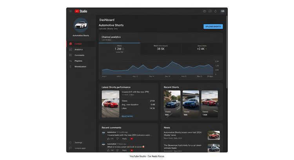The height and width of the screenshot is (160, 294).
Task: Click the channel avatar with white car
Action: click(x=81, y=25)
